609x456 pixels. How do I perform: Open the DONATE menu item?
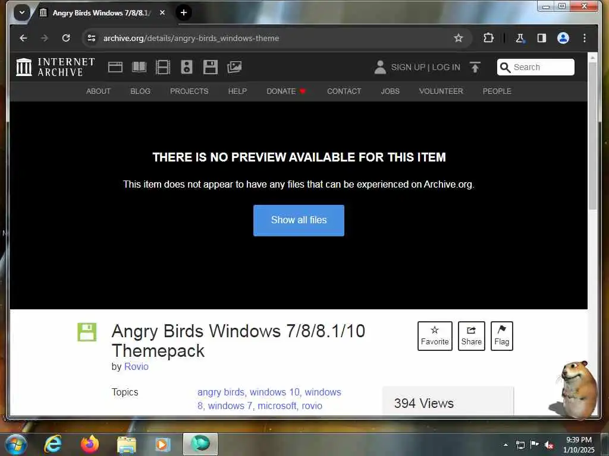pyautogui.click(x=286, y=91)
